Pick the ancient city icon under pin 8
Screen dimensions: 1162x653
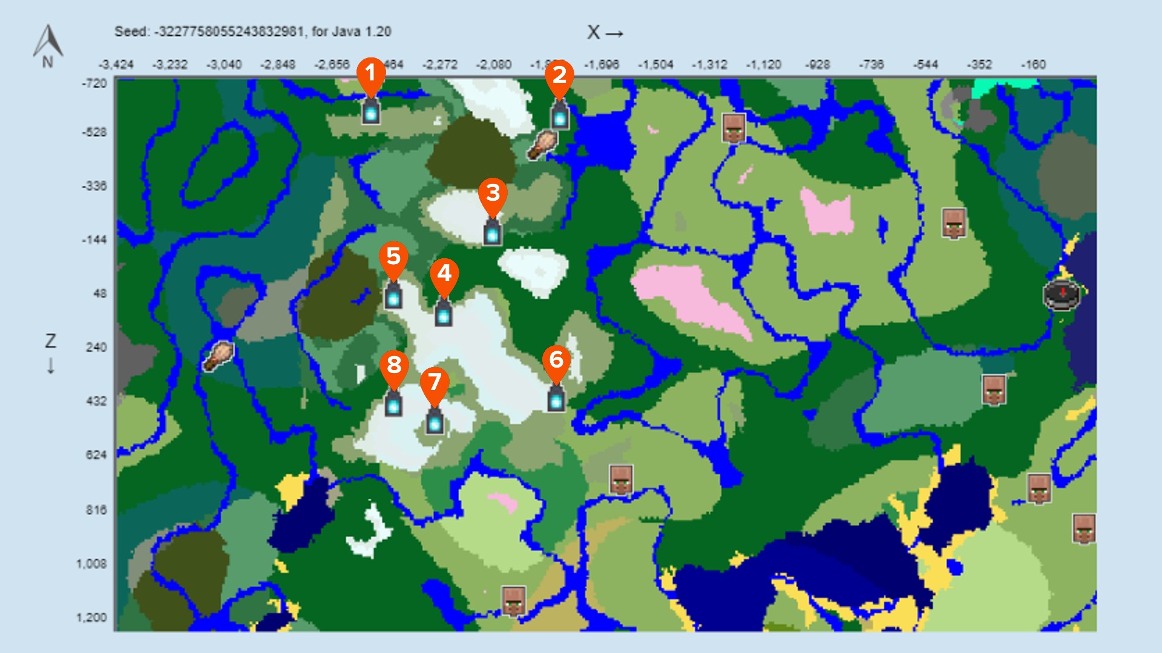(x=393, y=403)
